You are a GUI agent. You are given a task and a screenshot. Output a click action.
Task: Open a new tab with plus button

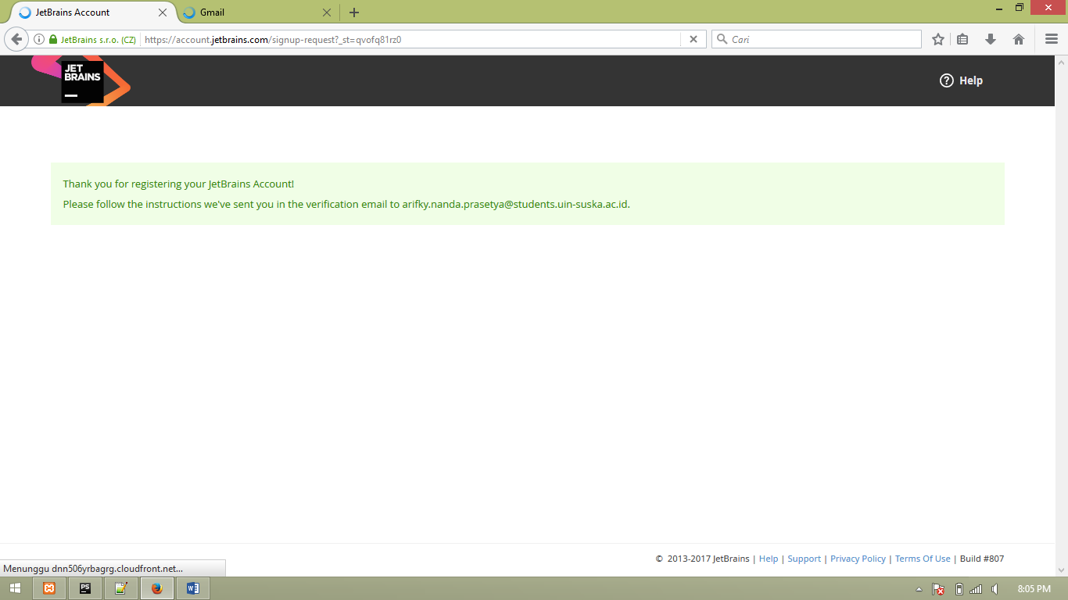pos(354,12)
